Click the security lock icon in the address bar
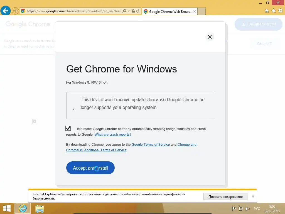 click(x=133, y=11)
